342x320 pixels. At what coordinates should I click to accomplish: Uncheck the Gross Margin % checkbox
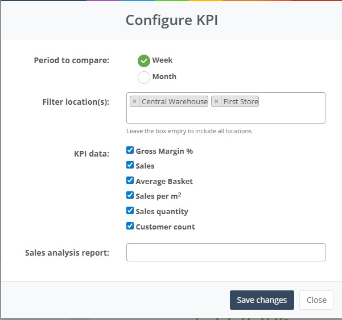[130, 150]
